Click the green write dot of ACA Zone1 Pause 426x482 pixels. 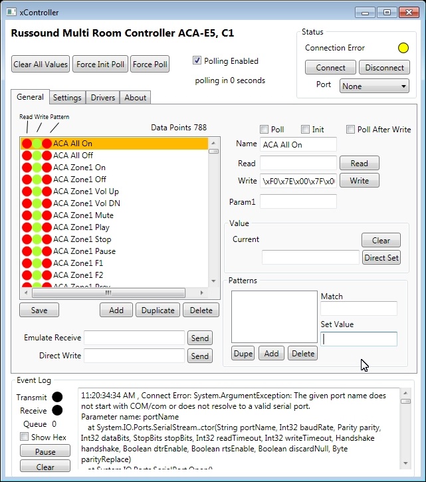tap(37, 251)
